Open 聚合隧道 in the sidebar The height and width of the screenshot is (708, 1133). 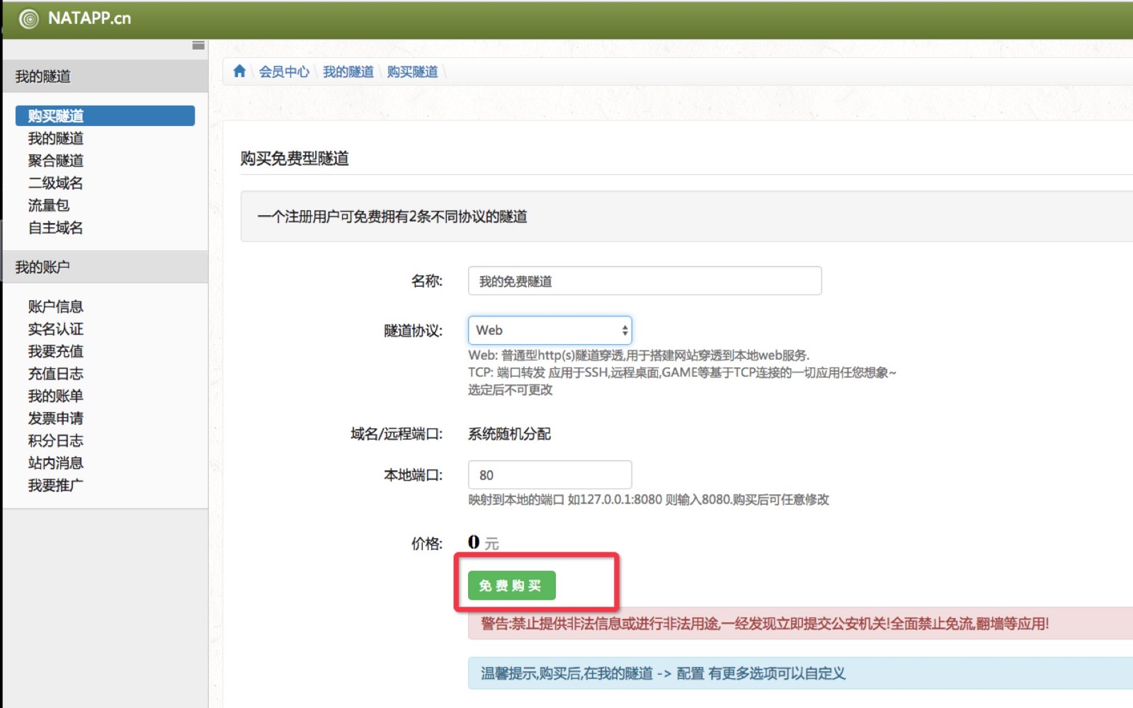coord(56,161)
